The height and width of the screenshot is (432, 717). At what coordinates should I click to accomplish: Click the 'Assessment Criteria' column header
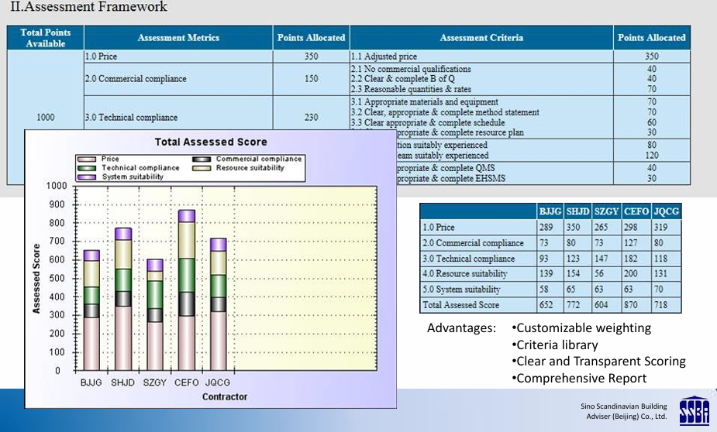(x=481, y=37)
